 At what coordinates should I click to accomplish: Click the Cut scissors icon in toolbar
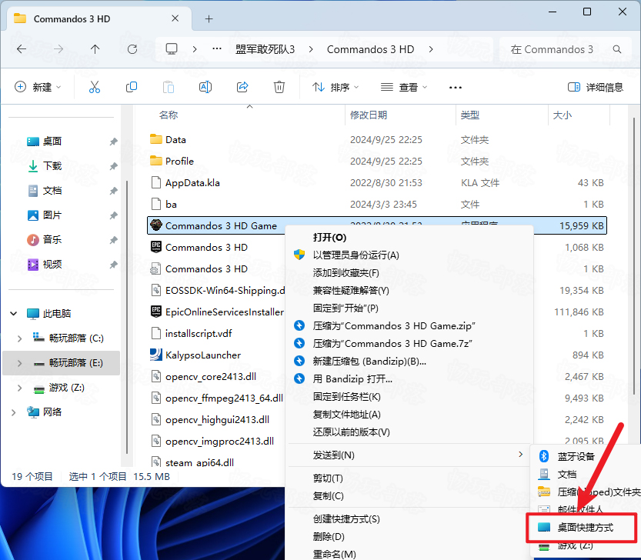coord(95,87)
